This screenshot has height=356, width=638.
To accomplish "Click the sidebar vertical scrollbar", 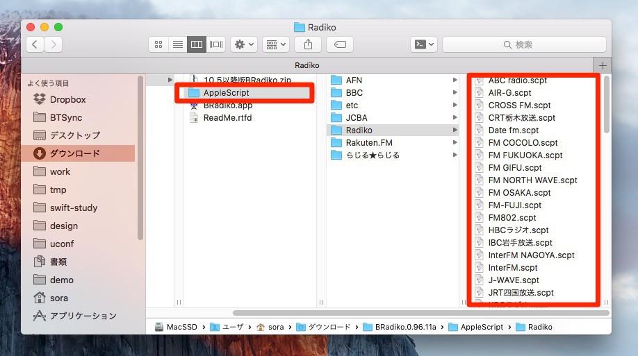I will tap(140, 158).
